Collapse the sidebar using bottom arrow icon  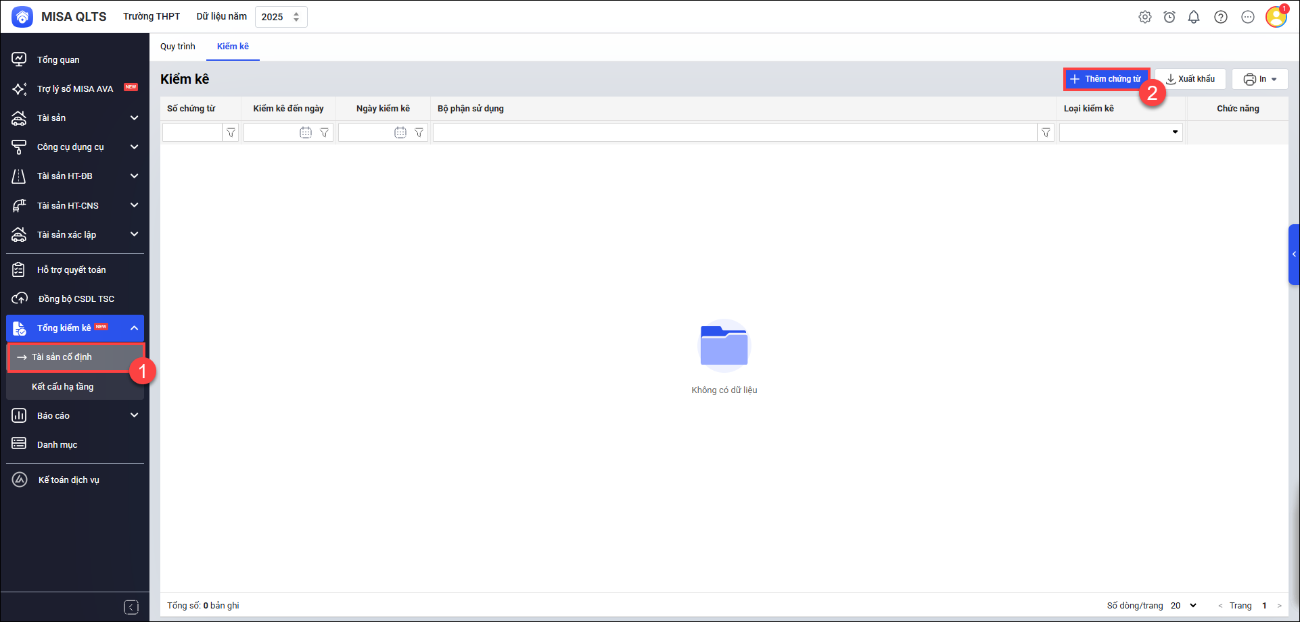pyautogui.click(x=131, y=607)
